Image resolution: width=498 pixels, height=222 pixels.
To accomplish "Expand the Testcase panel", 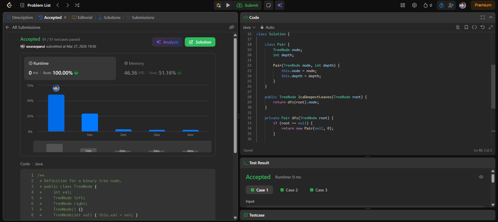I will 256,215.
